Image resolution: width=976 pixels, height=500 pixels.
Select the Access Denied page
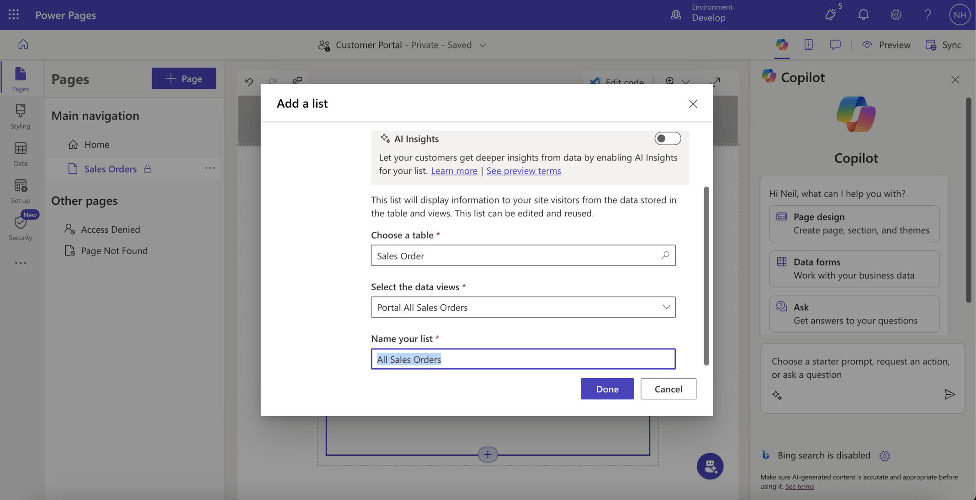[x=110, y=229]
